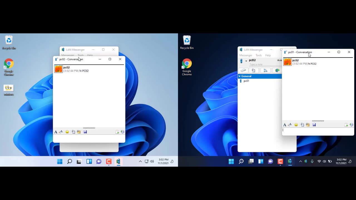Open message history in pc02 conversation window

coord(122,132)
